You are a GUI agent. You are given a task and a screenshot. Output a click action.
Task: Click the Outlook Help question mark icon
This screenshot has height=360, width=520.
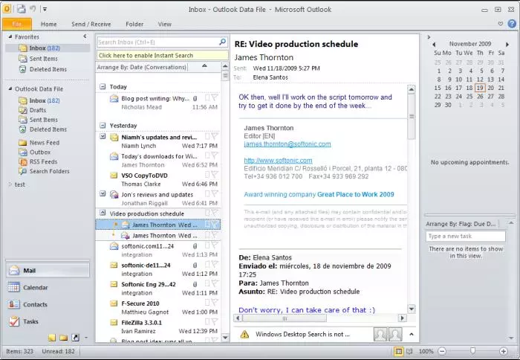click(x=512, y=24)
